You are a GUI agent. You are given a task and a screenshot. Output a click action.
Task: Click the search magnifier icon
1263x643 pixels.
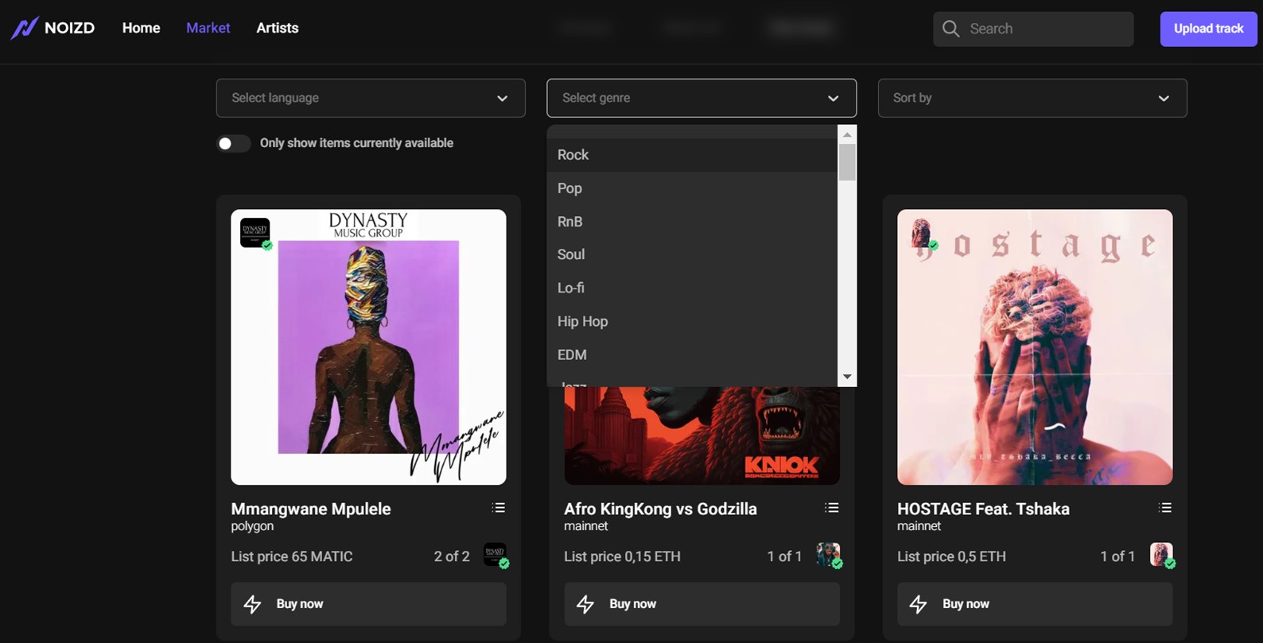pos(950,29)
